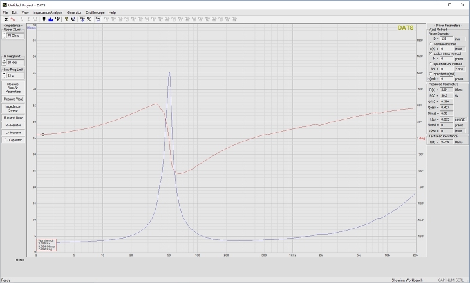Viewport: 470px width, 283px height.
Task: Step the Upper Z Limit value up
Action: 4,34
